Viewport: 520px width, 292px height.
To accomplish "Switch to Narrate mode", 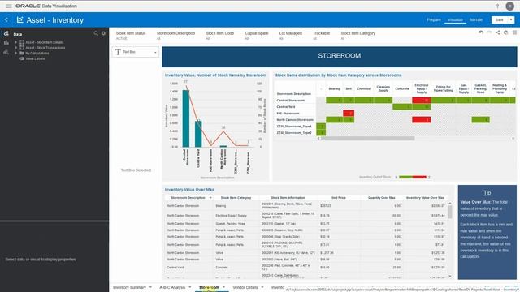I will click(x=476, y=19).
